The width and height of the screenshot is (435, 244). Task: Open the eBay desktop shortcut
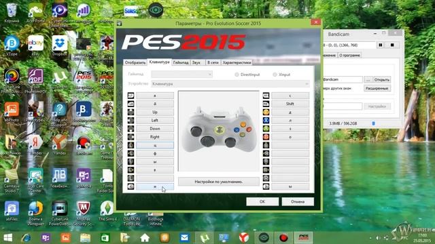(x=35, y=45)
